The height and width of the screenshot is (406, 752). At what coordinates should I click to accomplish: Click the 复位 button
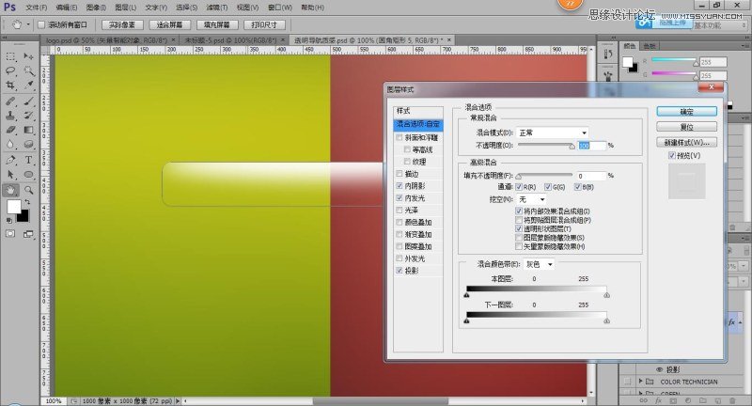687,127
